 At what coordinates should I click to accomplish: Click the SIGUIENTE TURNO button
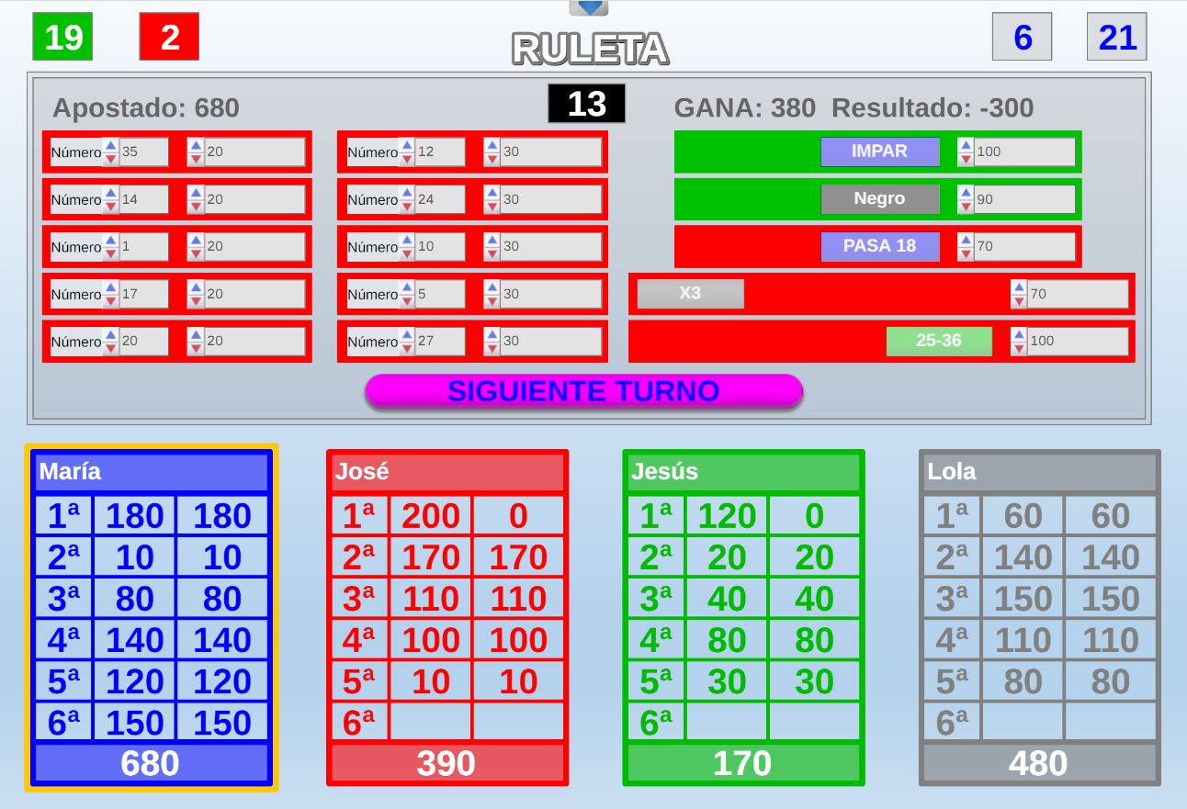pyautogui.click(x=583, y=391)
